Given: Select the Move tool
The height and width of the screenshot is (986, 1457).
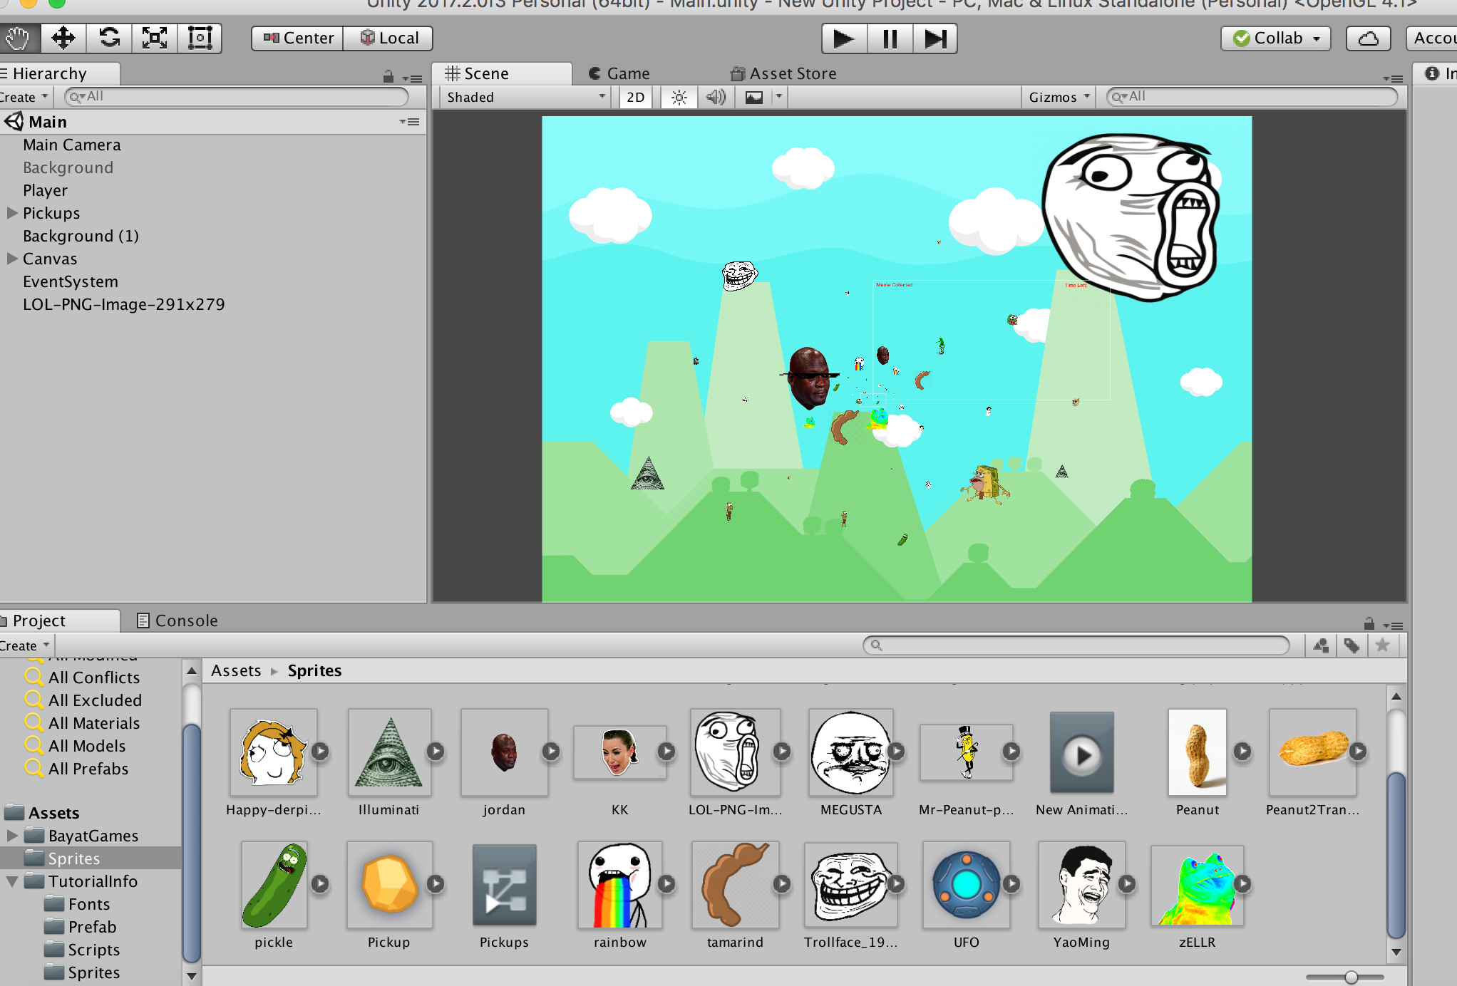Looking at the screenshot, I should 63,38.
